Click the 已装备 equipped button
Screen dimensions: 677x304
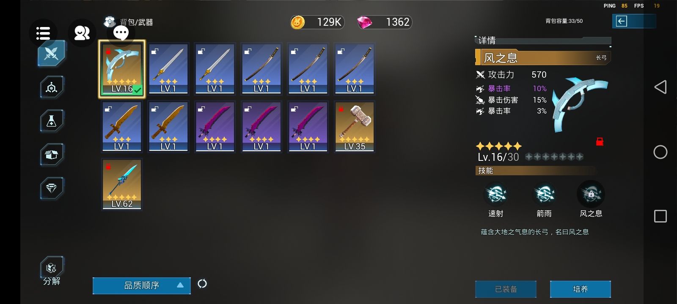click(x=506, y=289)
